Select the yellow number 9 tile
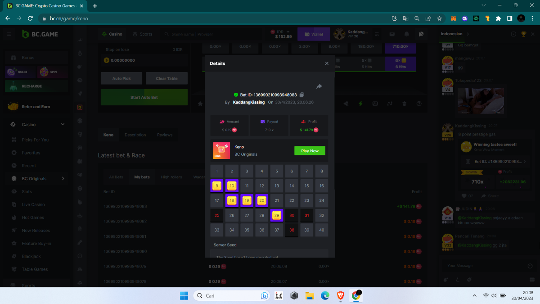The width and height of the screenshot is (540, 304). click(x=217, y=186)
